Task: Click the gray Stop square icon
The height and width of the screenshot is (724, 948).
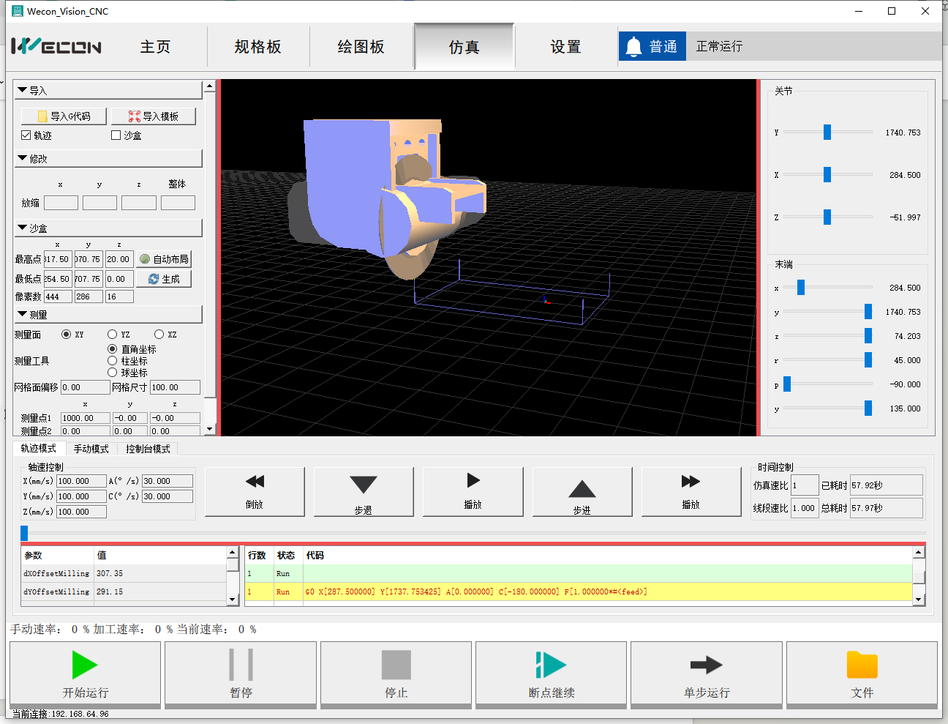Action: pyautogui.click(x=396, y=665)
